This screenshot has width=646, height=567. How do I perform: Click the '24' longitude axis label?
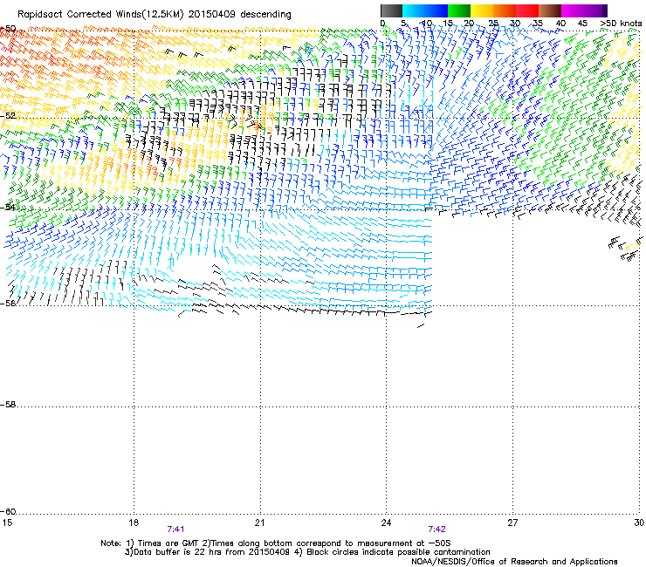coord(386,523)
